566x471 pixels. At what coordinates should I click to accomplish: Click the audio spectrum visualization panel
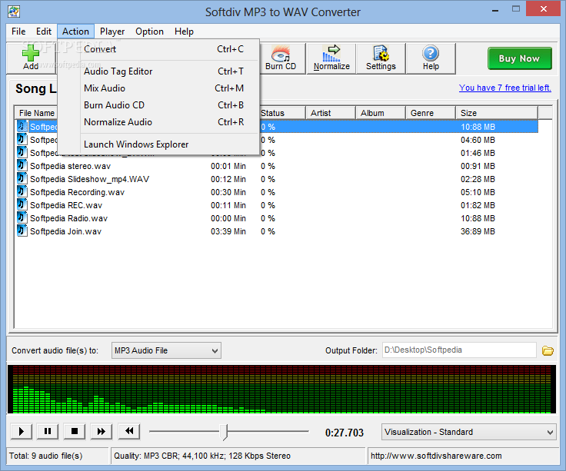click(x=281, y=389)
